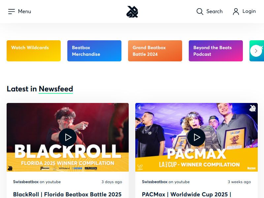Play the BlackRoll winner compilation video

click(68, 137)
